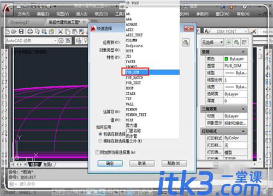Click the OK confirm button in Quick Select
This screenshot has height=196, width=273.
coord(110,163)
